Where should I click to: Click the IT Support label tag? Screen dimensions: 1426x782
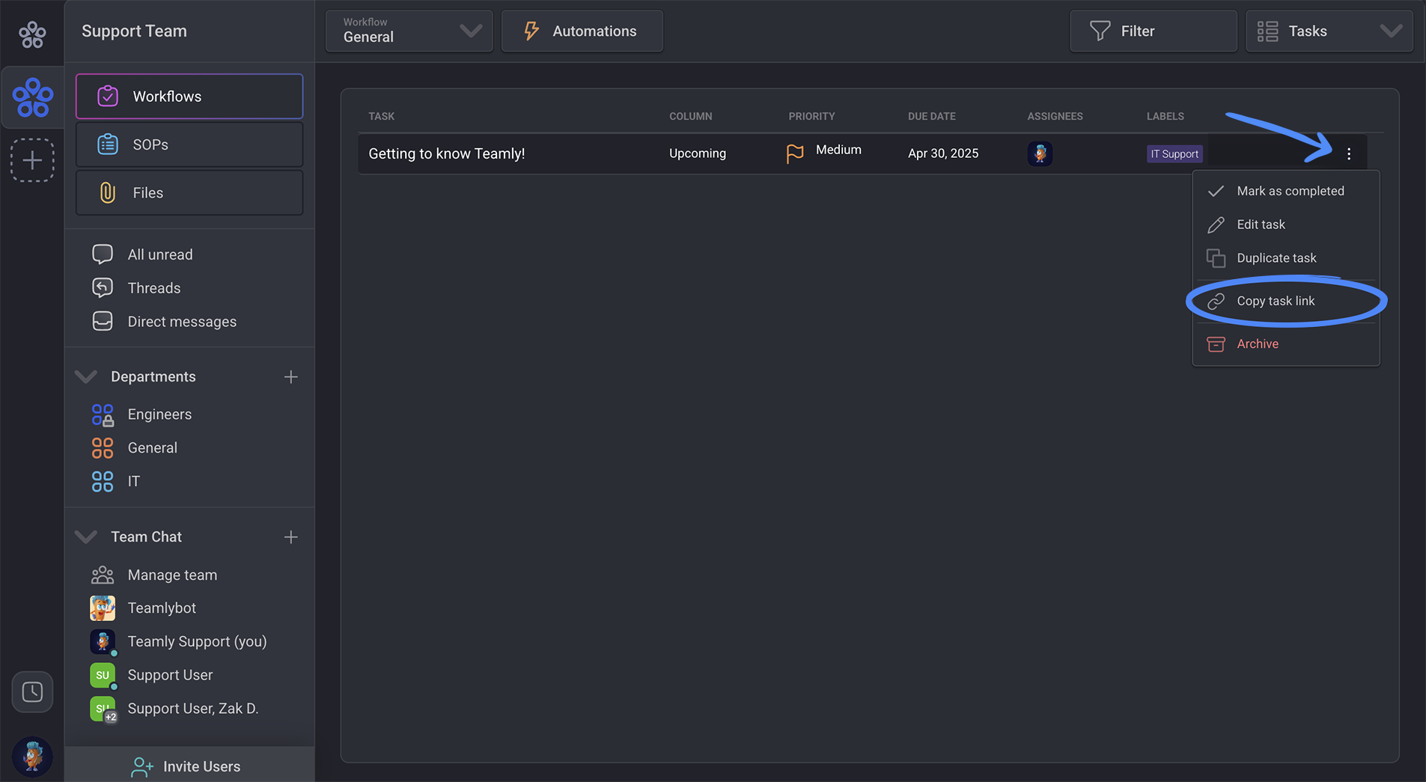pos(1174,154)
